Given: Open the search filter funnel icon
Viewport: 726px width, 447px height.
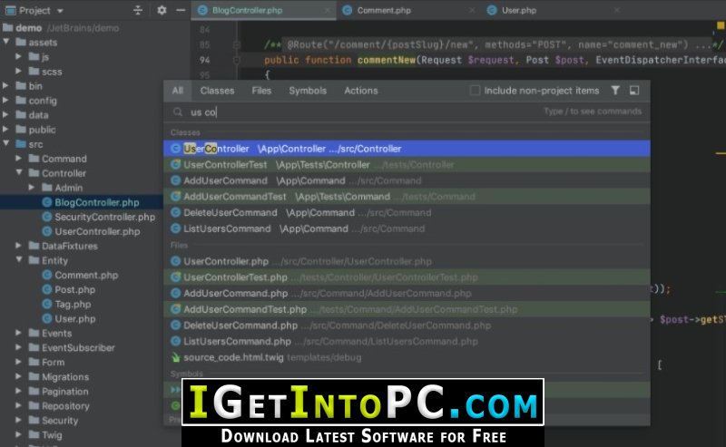Looking at the screenshot, I should [x=615, y=91].
